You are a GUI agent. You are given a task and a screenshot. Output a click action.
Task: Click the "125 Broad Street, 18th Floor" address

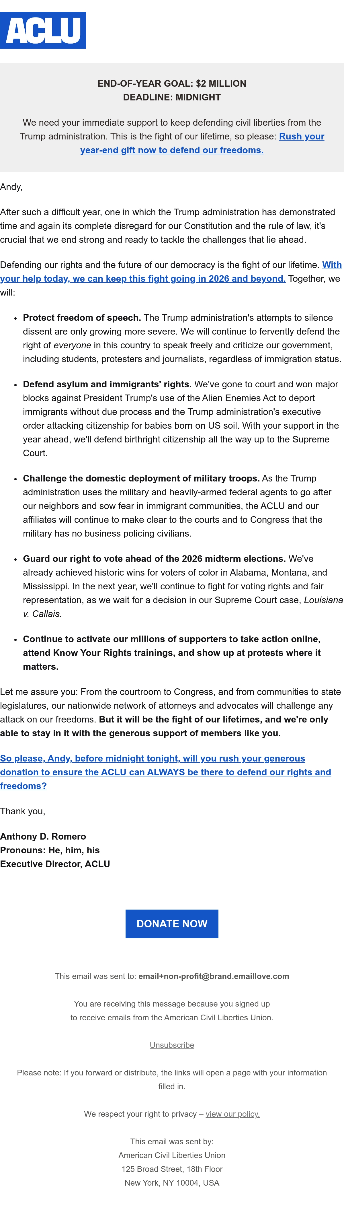tap(172, 1169)
